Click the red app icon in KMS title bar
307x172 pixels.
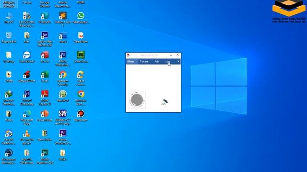pyautogui.click(x=128, y=55)
